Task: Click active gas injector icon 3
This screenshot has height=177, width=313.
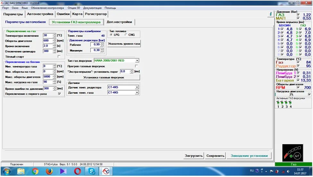Action: tap(286, 103)
